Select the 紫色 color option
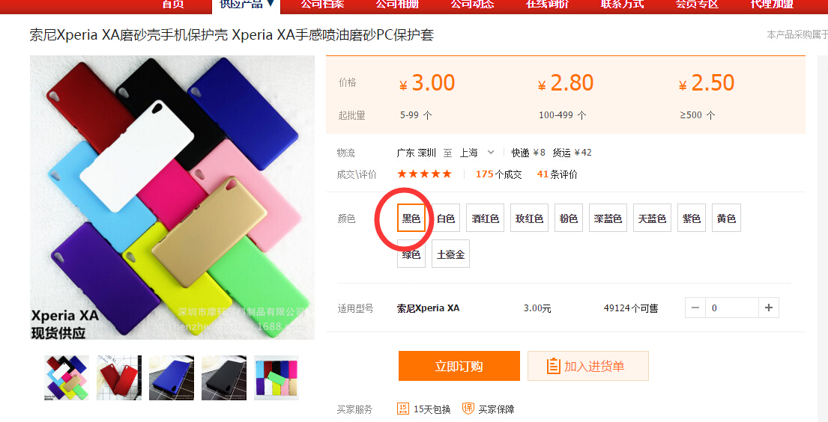828x422 pixels. [x=692, y=218]
